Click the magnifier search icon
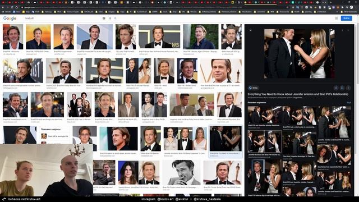359x202 pixels. click(x=116, y=19)
